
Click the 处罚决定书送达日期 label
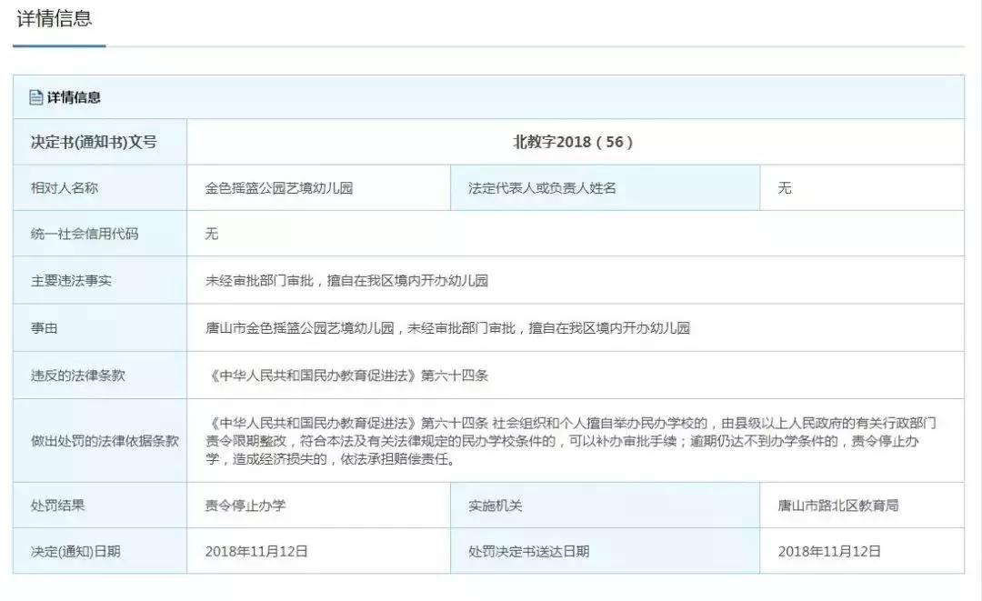coord(529,552)
